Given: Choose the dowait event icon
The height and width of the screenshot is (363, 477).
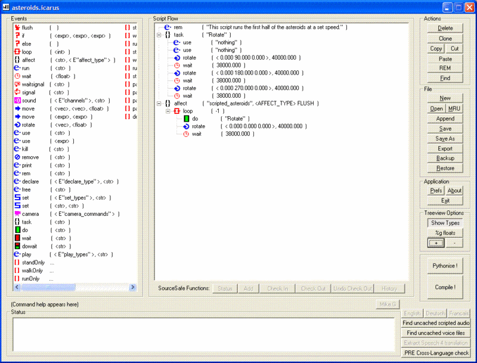Looking at the screenshot, I should point(17,246).
